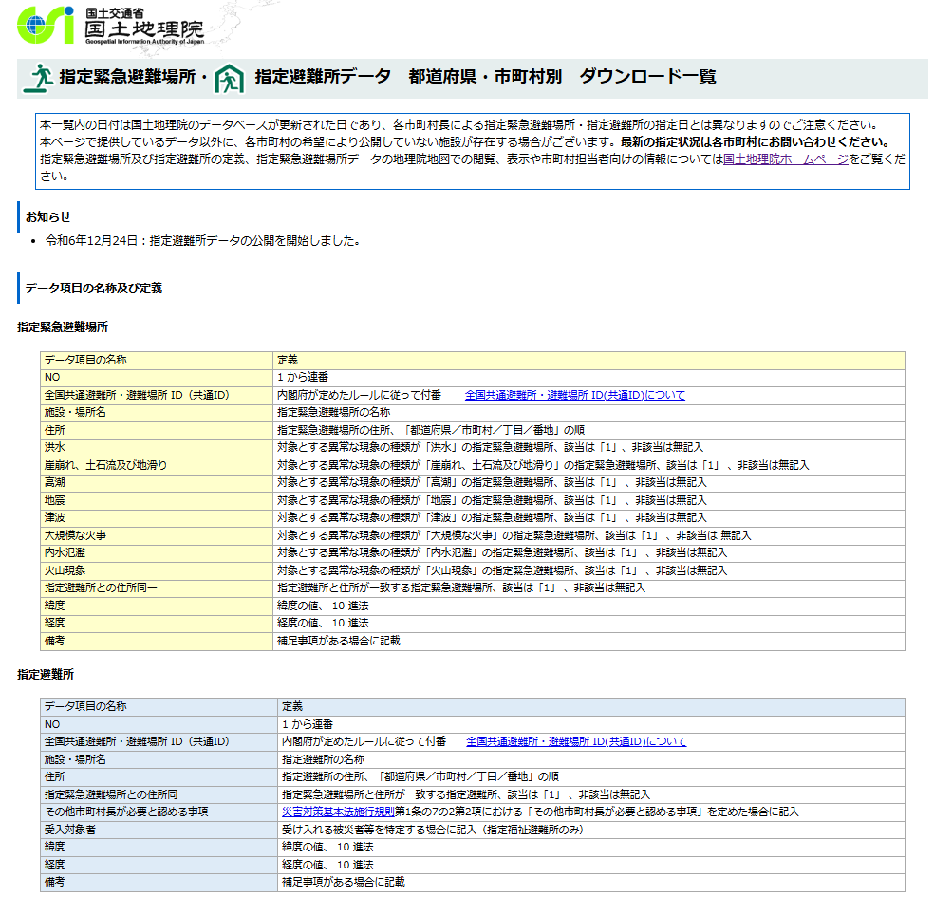
Task: Click the 指定緊急避難場所との住所同一 cell
Action: pos(159,794)
